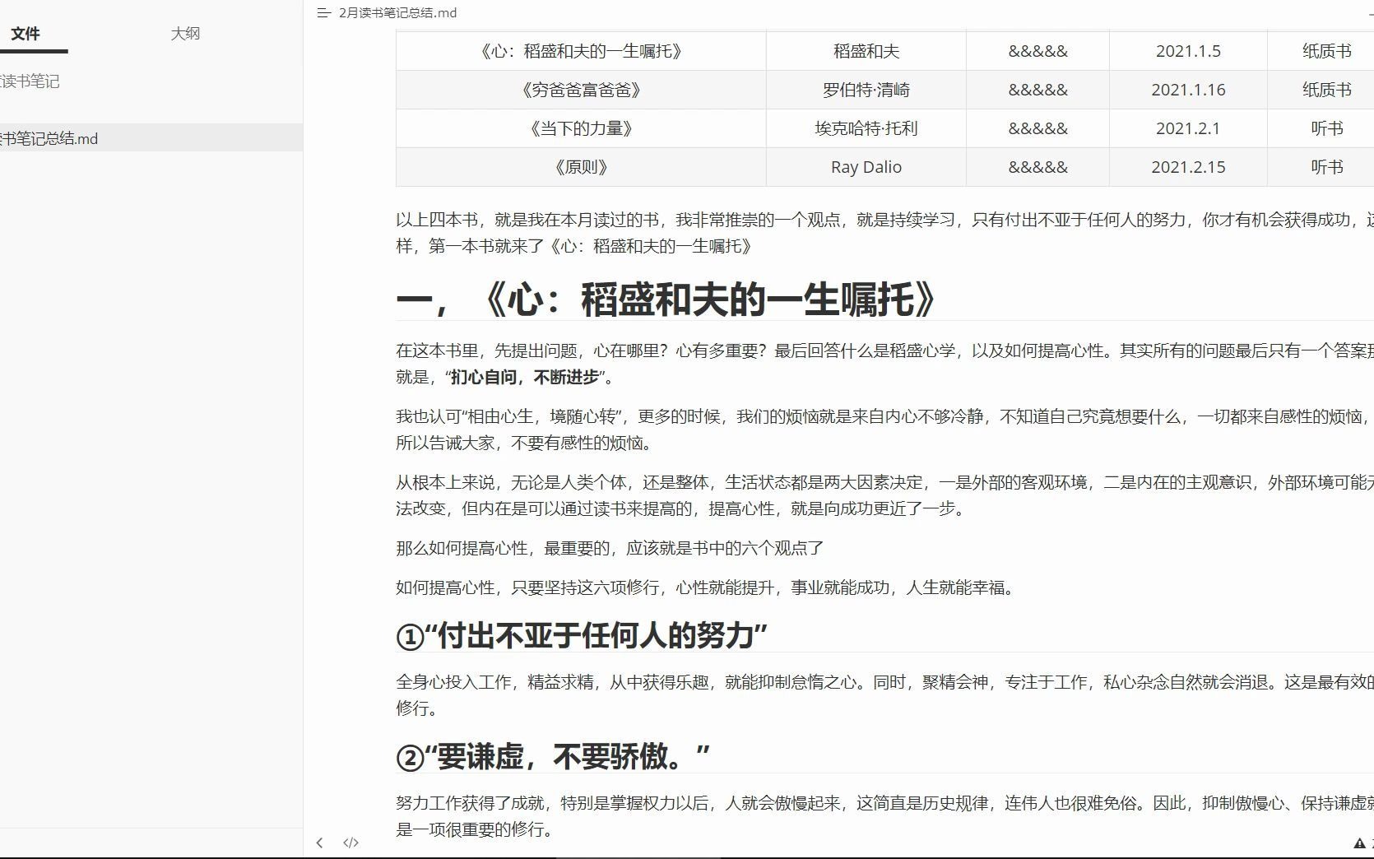1374x859 pixels.
Task: Click the line 那么如何提高心性，最重要的
Action: click(610, 548)
